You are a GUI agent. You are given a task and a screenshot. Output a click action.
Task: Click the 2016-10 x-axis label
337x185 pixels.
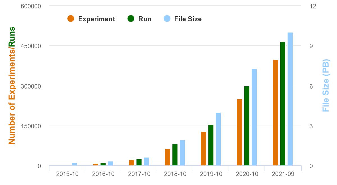click(103, 174)
